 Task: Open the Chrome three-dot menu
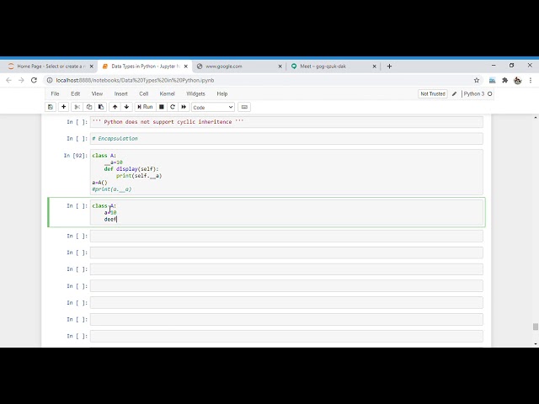coord(531,80)
